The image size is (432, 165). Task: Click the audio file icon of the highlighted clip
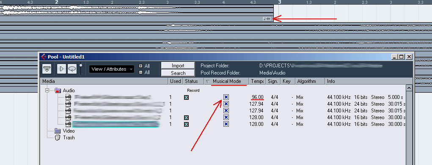tap(68, 124)
